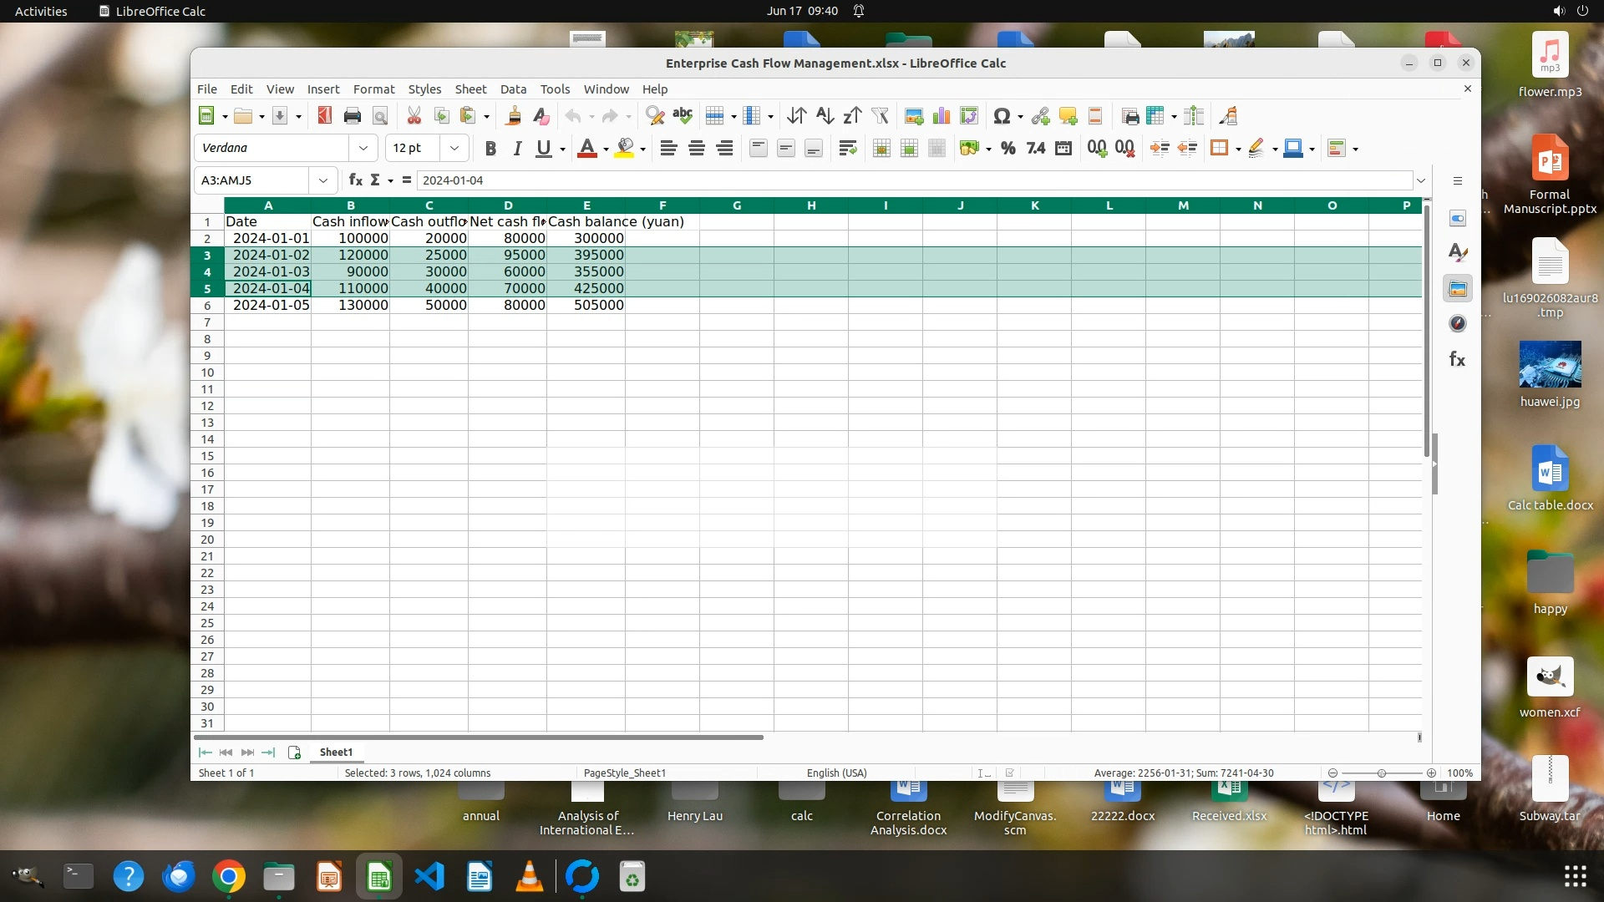Open the sidebar Navigator compass icon
1604x902 pixels.
[1458, 324]
